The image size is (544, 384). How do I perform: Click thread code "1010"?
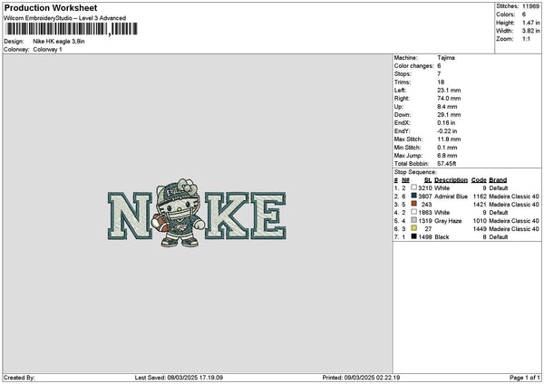[480, 221]
